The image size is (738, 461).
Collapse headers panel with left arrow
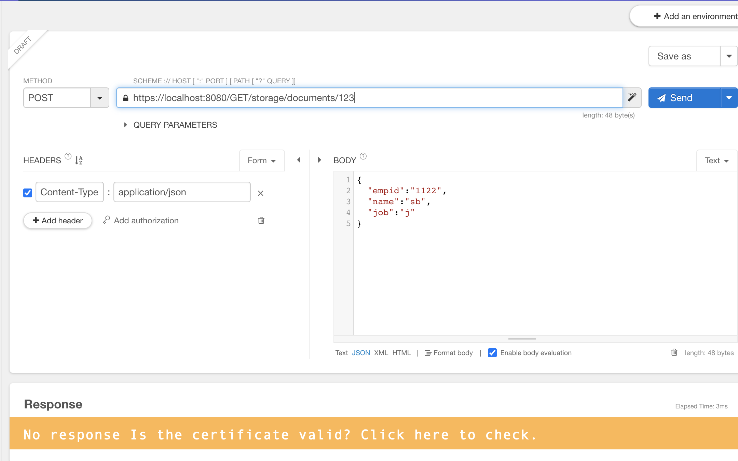[299, 160]
